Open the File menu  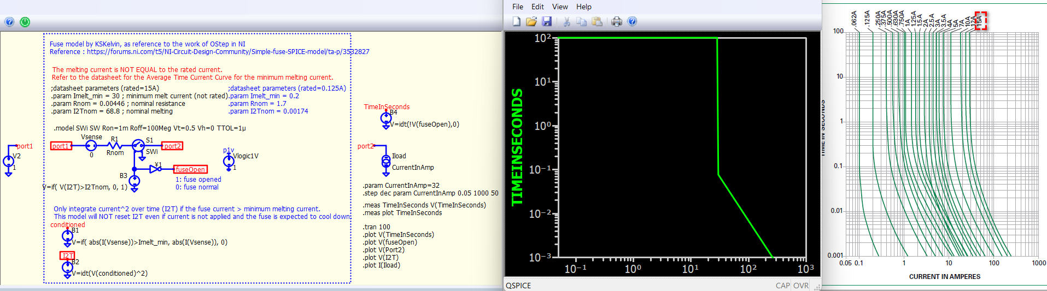(518, 7)
